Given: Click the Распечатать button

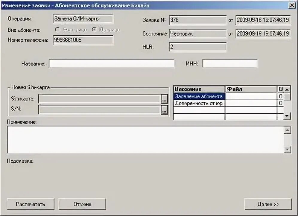Looking at the screenshot, I should 31,204.
